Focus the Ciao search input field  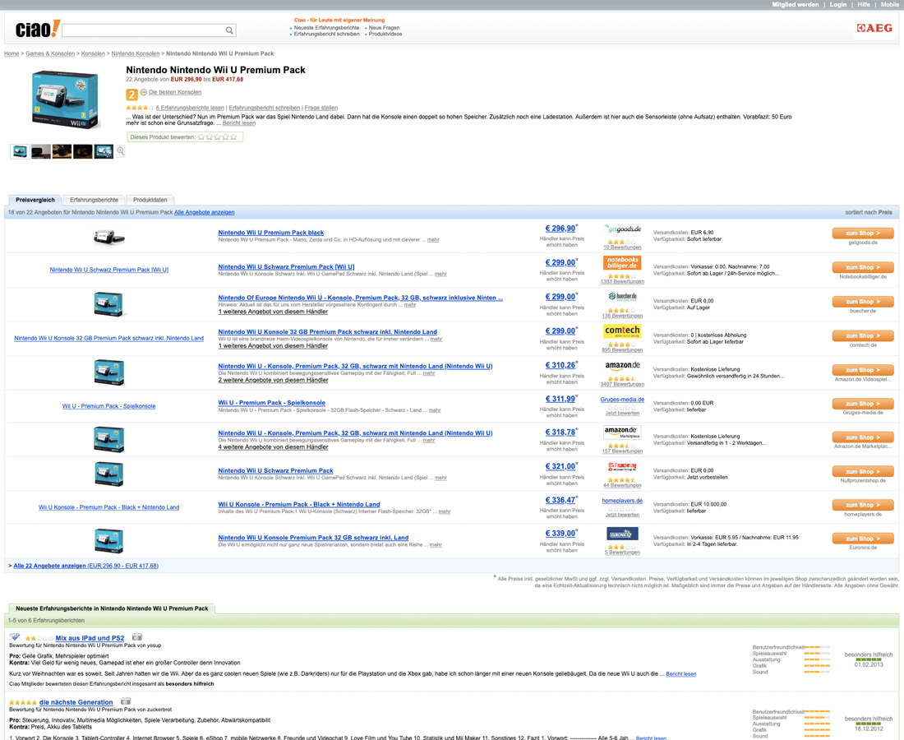click(143, 30)
